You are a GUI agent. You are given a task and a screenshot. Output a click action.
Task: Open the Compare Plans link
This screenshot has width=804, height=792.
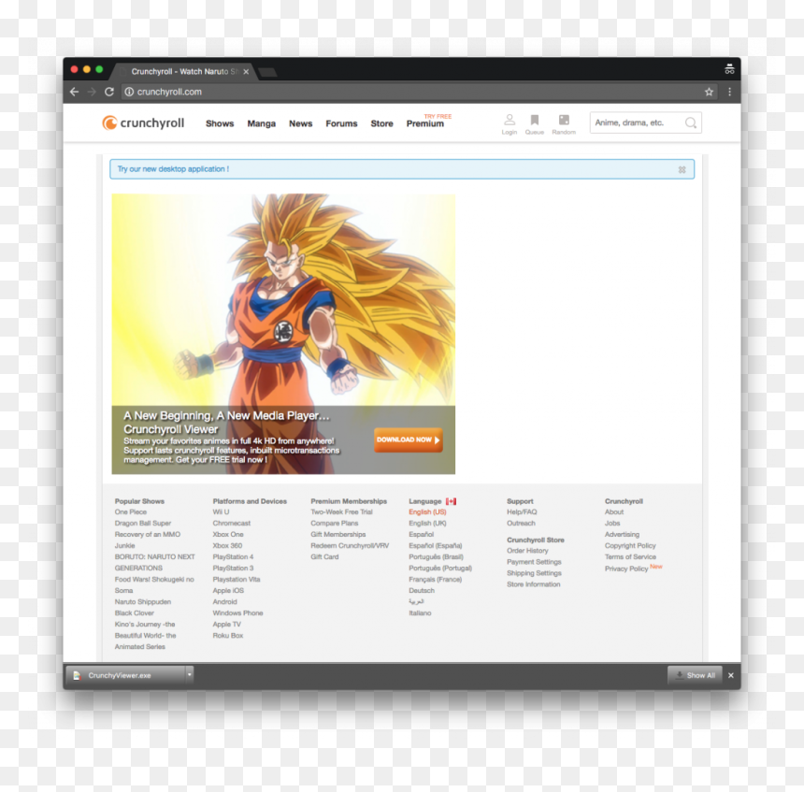[x=335, y=524]
